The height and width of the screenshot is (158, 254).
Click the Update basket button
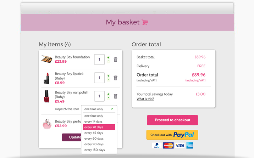[x=72, y=137]
